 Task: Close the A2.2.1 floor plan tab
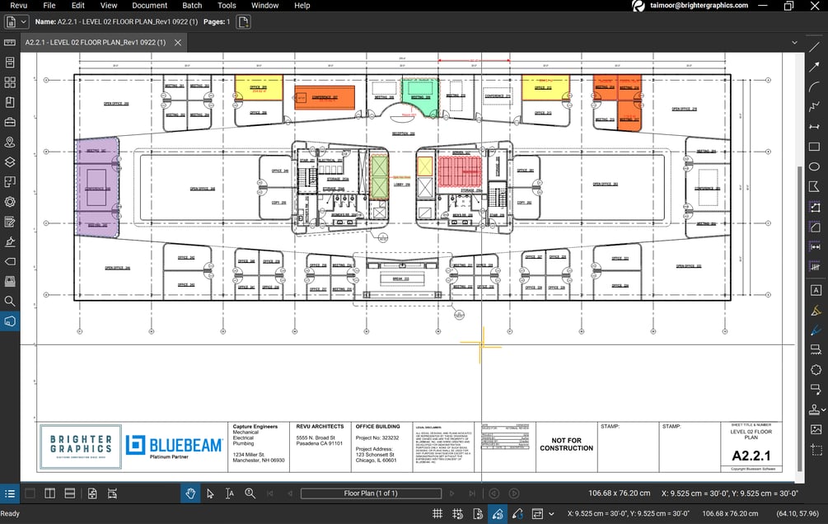pos(177,42)
